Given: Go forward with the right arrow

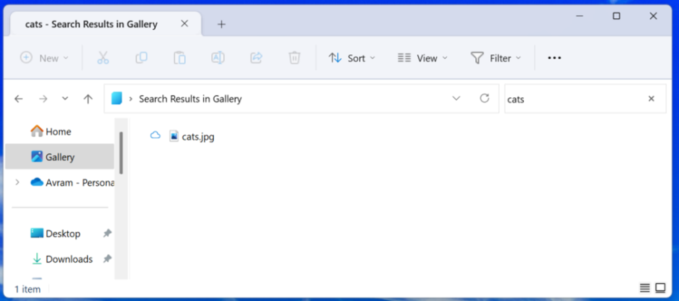Looking at the screenshot, I should [43, 99].
